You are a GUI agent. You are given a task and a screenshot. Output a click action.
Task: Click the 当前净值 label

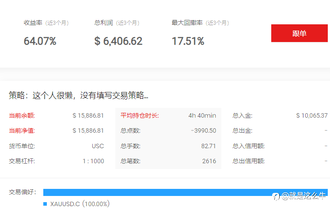22,130
